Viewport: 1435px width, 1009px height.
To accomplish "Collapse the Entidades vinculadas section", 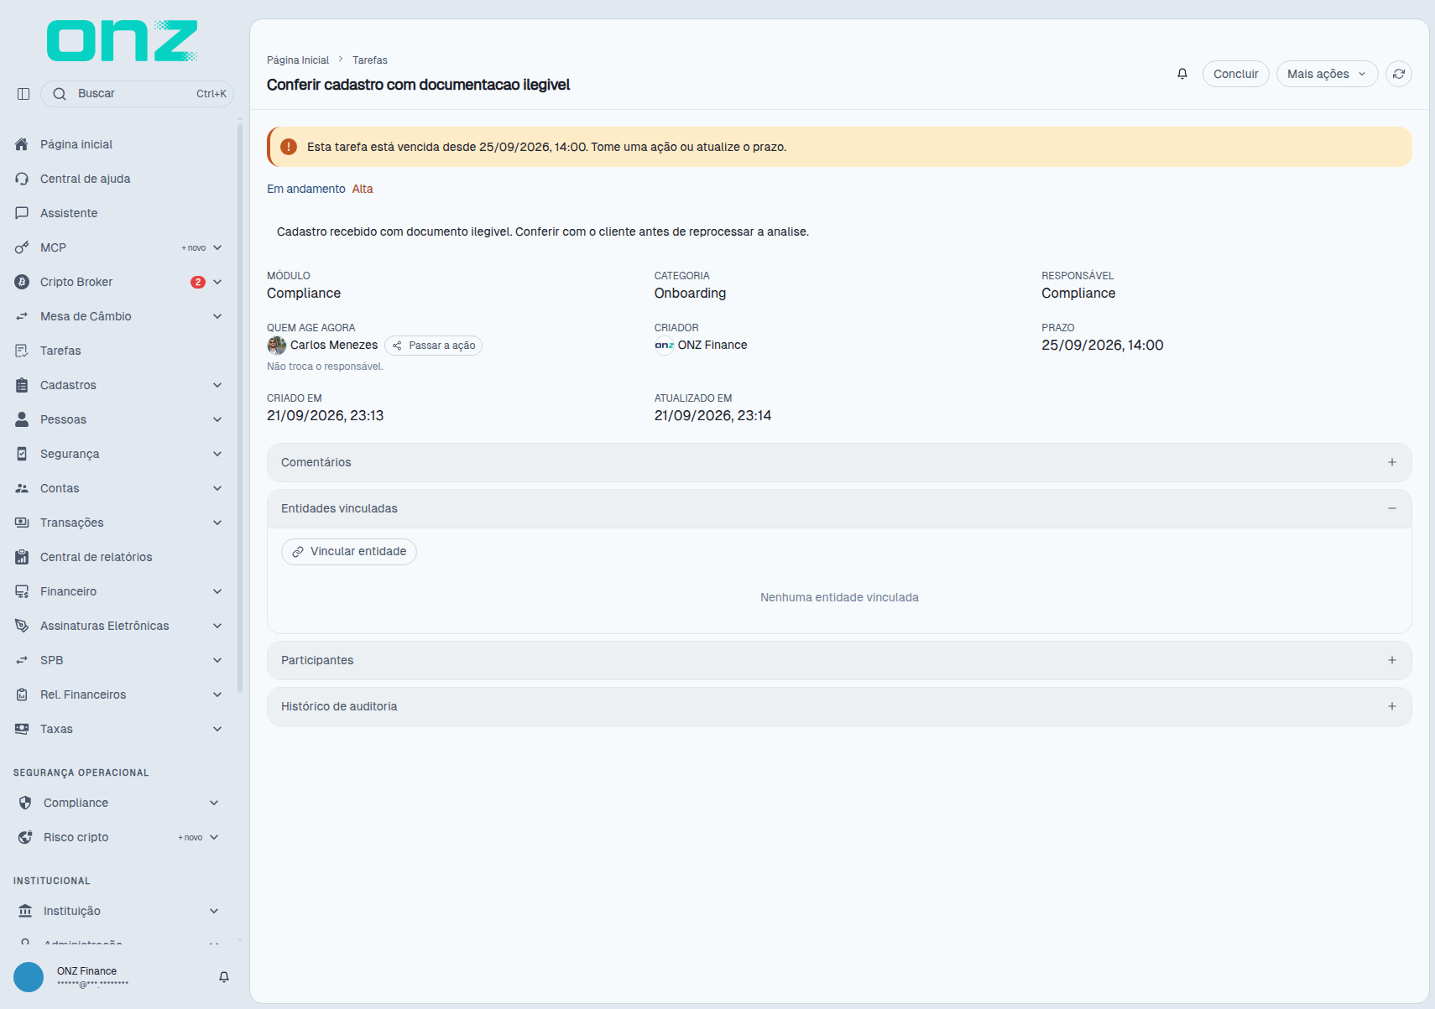I will point(839,508).
